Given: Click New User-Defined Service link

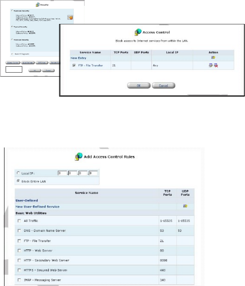Looking at the screenshot, I should point(38,207).
